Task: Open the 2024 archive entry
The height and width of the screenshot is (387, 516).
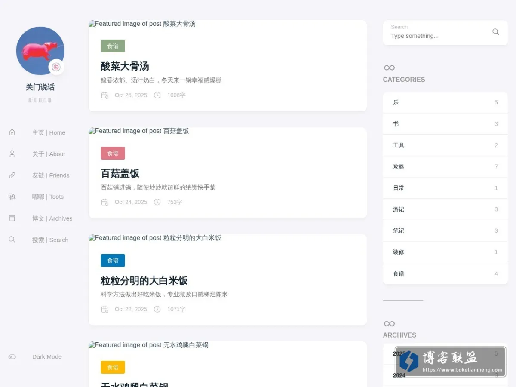Action: coord(445,375)
